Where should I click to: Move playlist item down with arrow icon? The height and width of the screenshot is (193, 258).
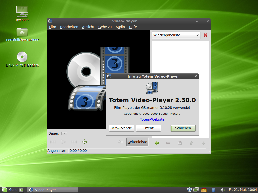203,143
